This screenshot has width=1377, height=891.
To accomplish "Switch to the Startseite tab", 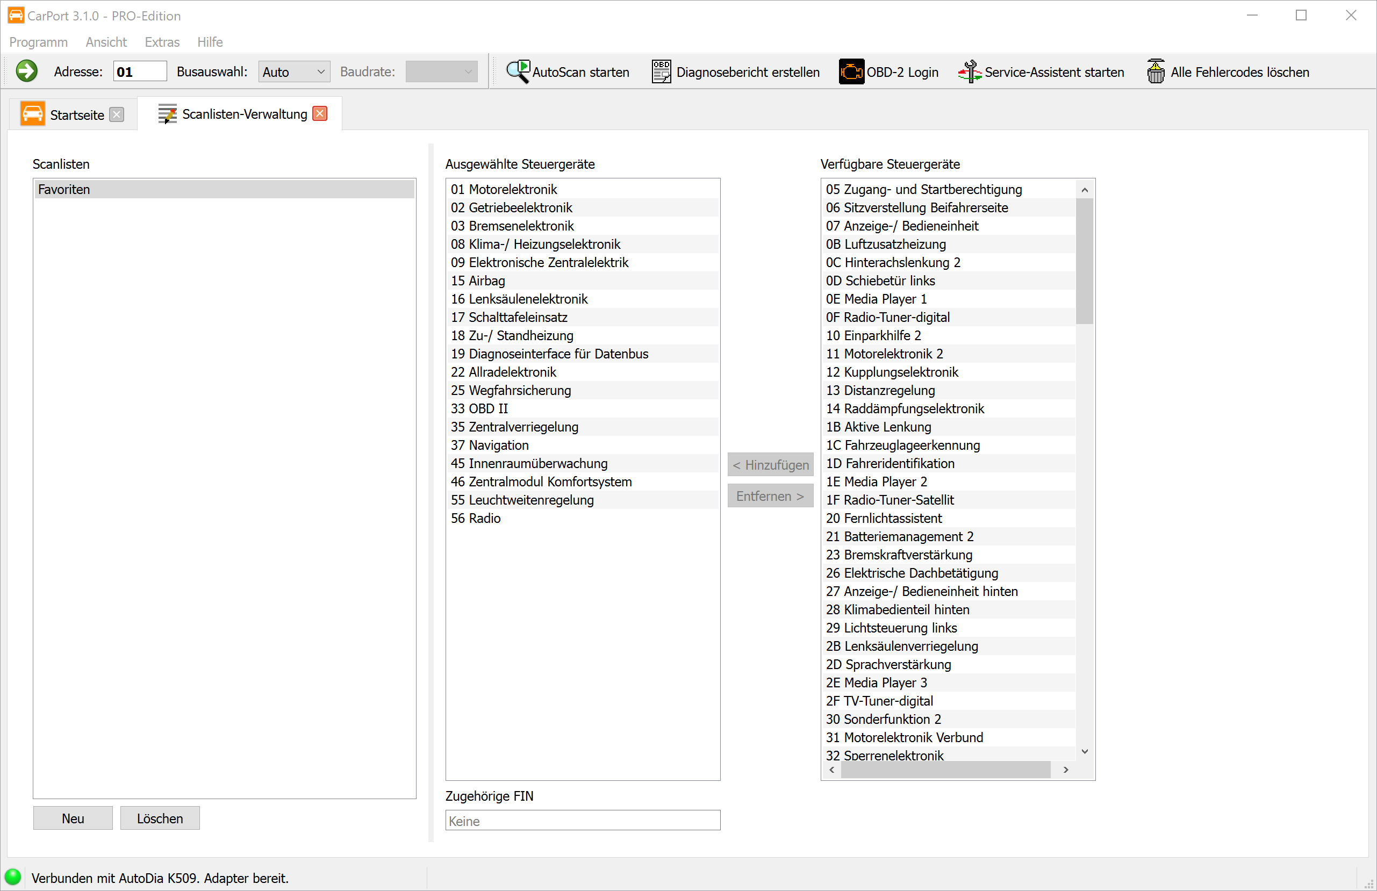I will (x=76, y=114).
